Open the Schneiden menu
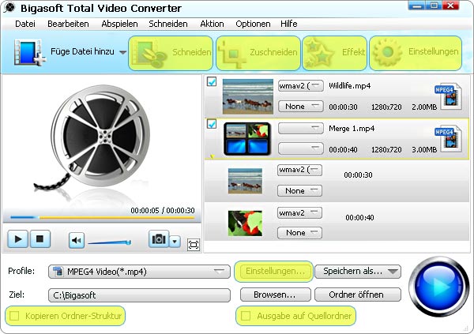This screenshot has width=474, height=334. coord(168,24)
